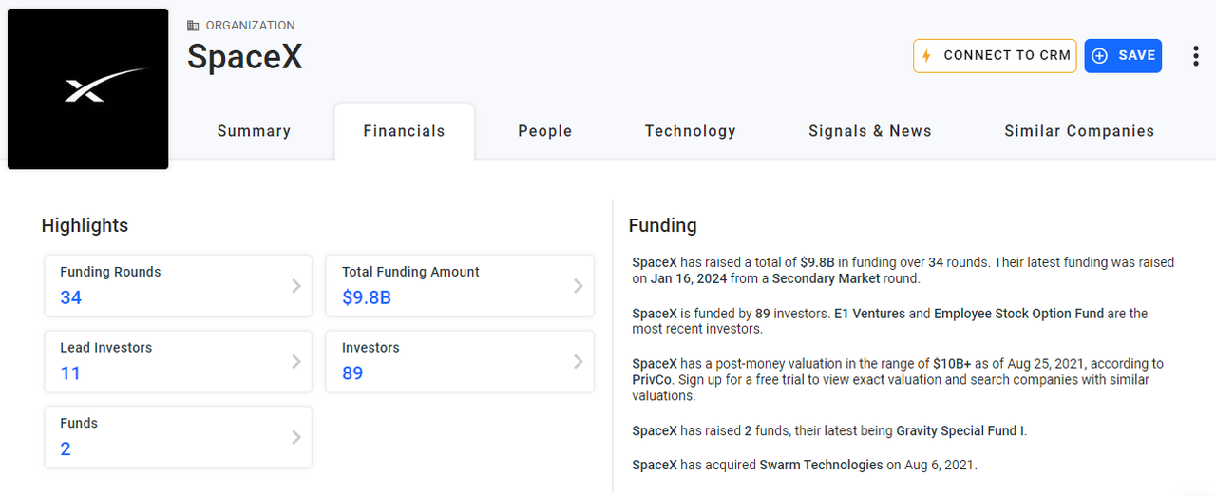This screenshot has width=1216, height=496.
Task: Click the SpaceX logo thumbnail
Action: point(87,89)
